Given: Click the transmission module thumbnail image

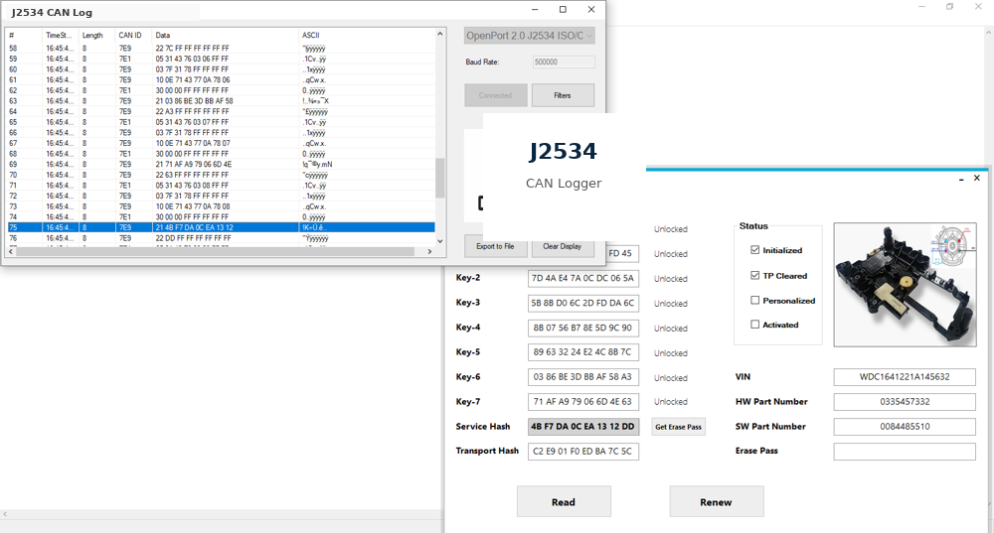Looking at the screenshot, I should coord(905,284).
